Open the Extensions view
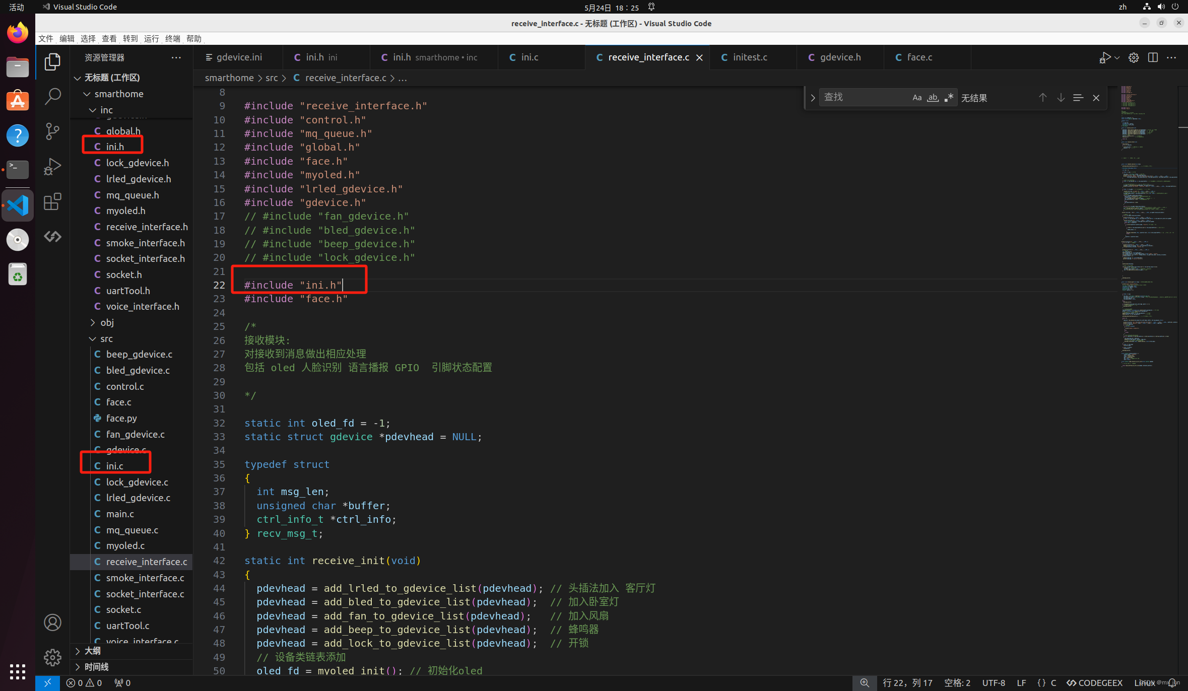The width and height of the screenshot is (1188, 691). coord(52,201)
